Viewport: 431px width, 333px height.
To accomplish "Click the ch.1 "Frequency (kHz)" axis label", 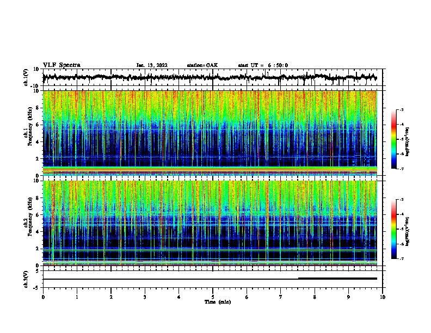I will click(30, 126).
